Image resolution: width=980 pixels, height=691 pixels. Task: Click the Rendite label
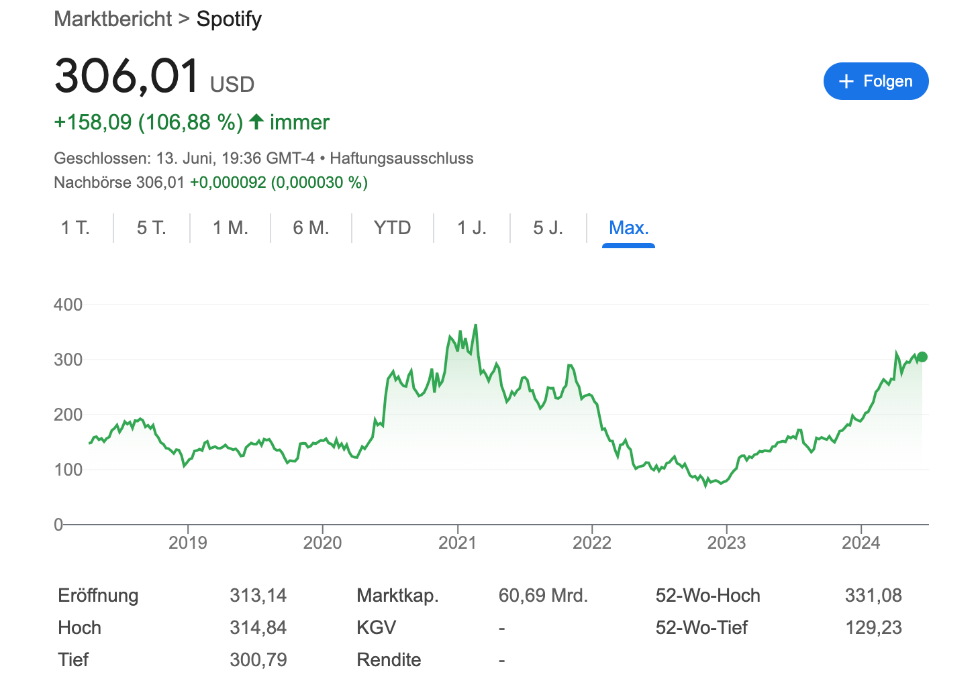coord(389,660)
